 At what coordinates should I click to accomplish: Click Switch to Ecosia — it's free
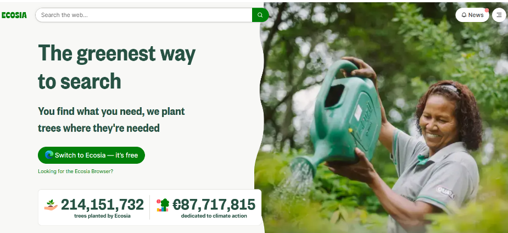click(91, 155)
